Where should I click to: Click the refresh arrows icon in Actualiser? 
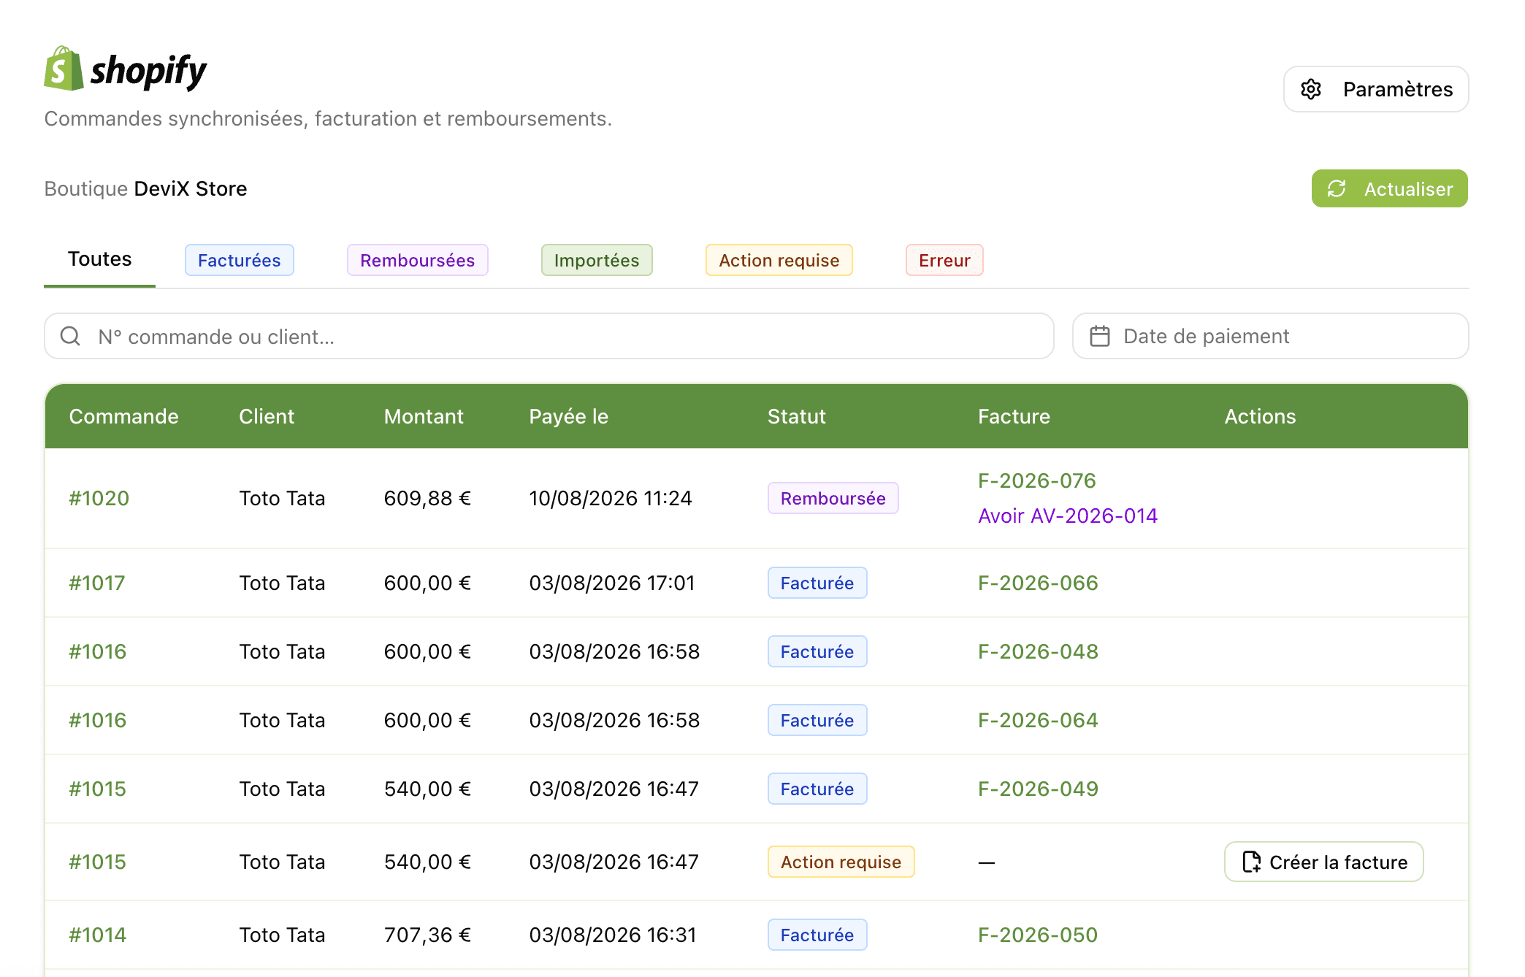coord(1337,189)
